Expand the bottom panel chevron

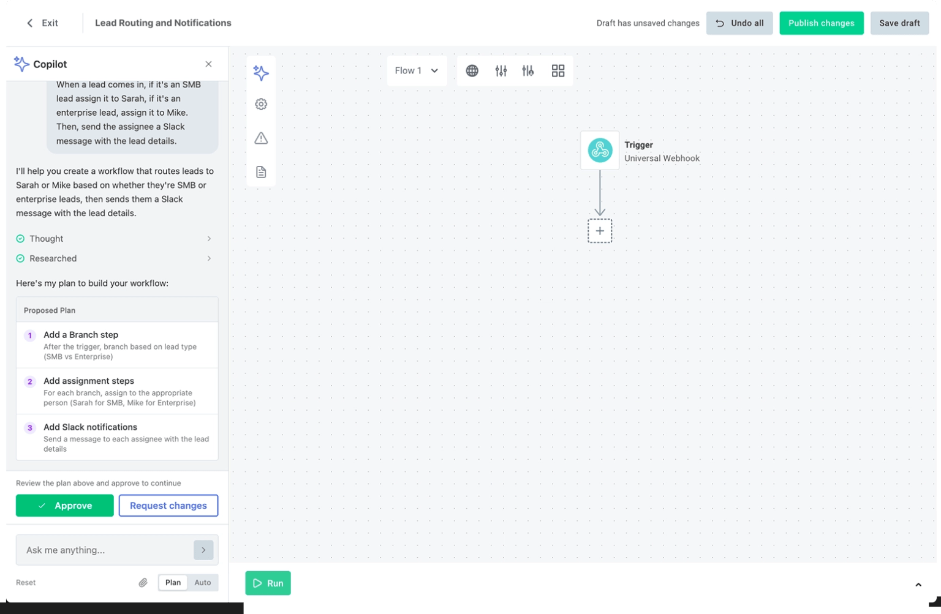[x=918, y=585]
